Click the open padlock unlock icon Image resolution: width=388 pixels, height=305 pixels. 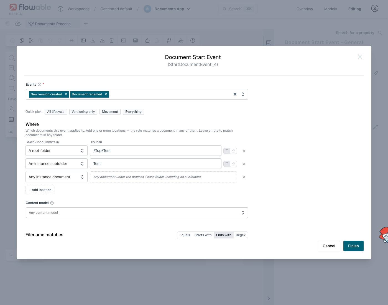(147, 40)
